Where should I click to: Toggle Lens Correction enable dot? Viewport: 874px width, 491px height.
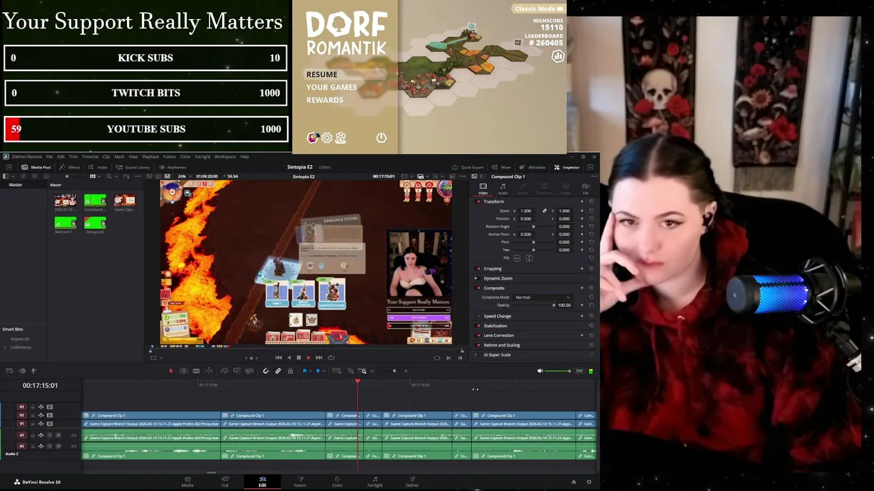click(x=479, y=336)
